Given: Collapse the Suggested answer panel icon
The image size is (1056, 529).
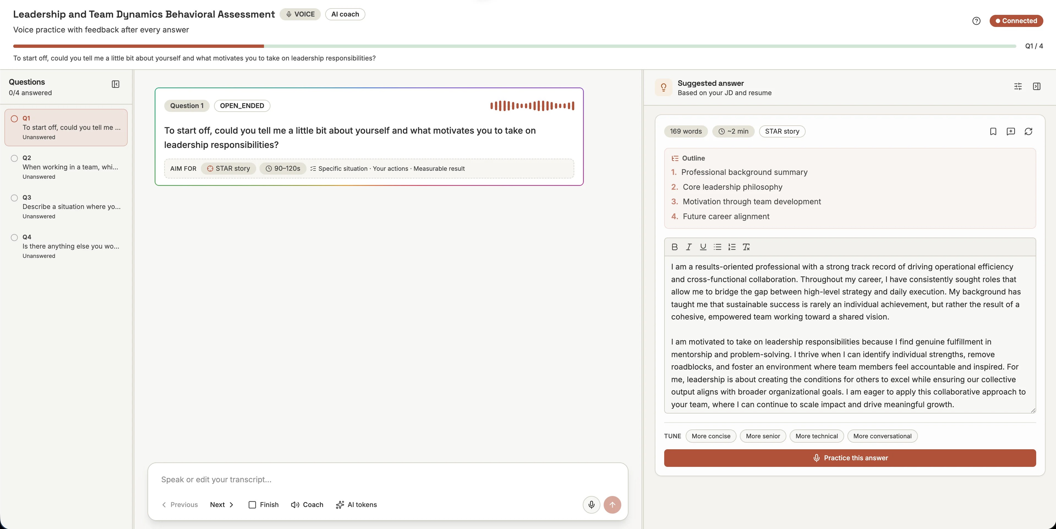Looking at the screenshot, I should [x=1037, y=86].
